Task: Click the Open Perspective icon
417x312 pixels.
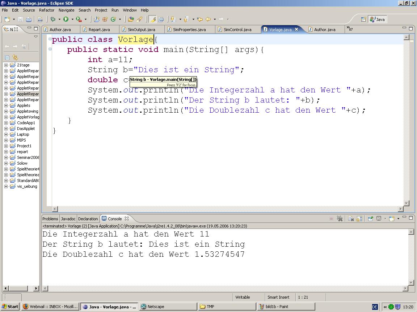Action: 363,19
